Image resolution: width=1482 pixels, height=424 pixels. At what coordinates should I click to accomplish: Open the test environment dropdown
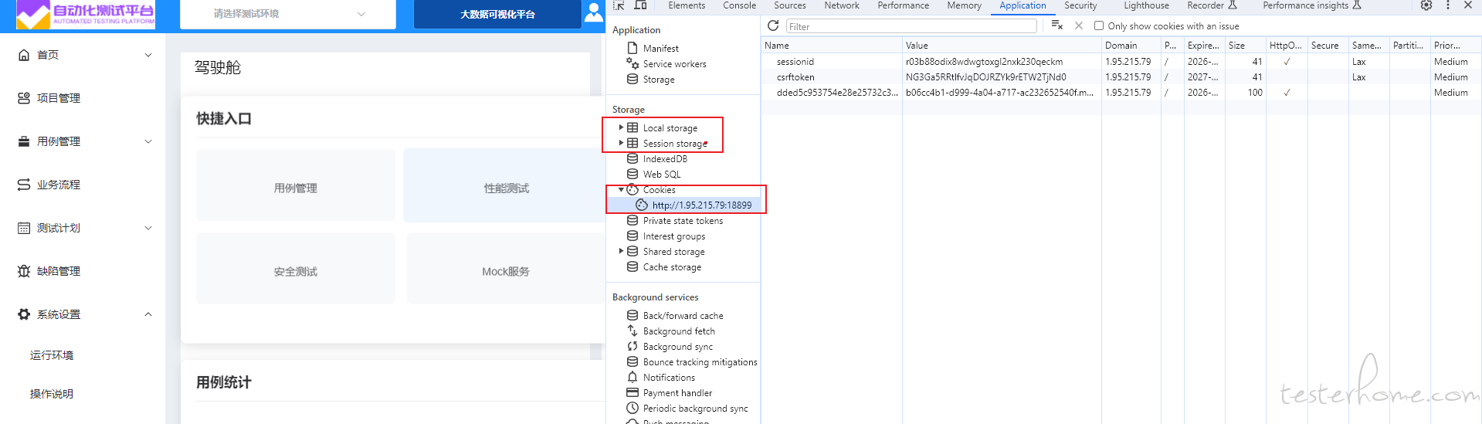point(287,14)
